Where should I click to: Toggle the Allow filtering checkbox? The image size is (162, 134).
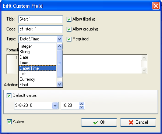click(x=69, y=19)
